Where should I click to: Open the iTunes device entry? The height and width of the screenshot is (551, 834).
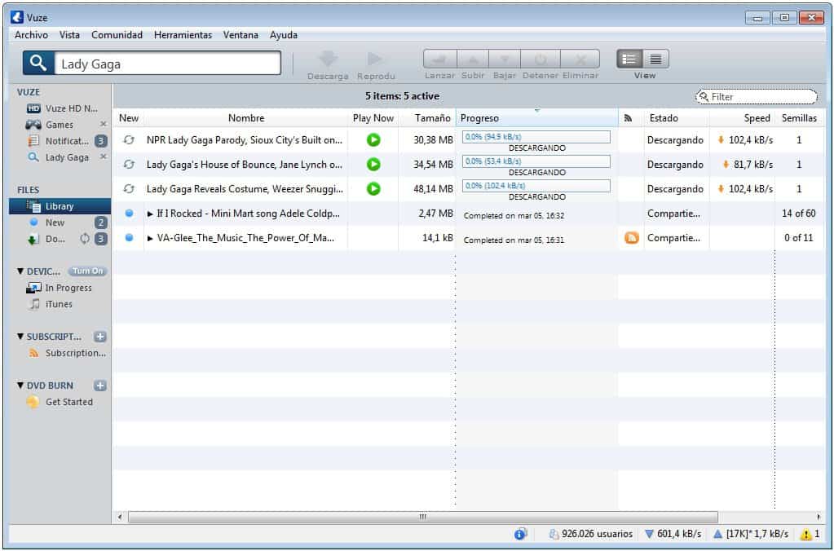point(56,304)
